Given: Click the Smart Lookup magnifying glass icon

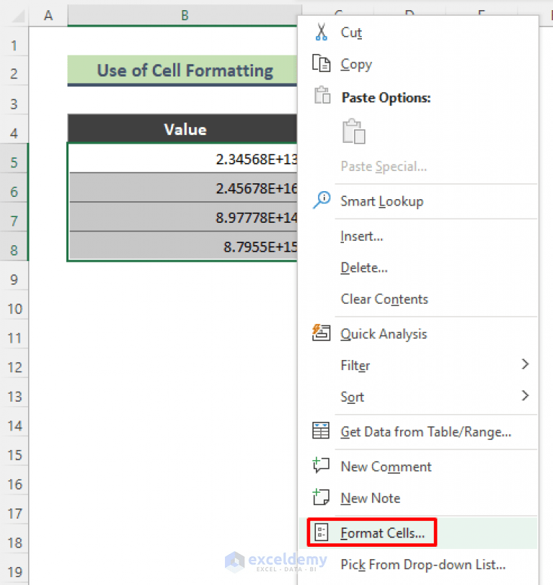Looking at the screenshot, I should pos(322,198).
